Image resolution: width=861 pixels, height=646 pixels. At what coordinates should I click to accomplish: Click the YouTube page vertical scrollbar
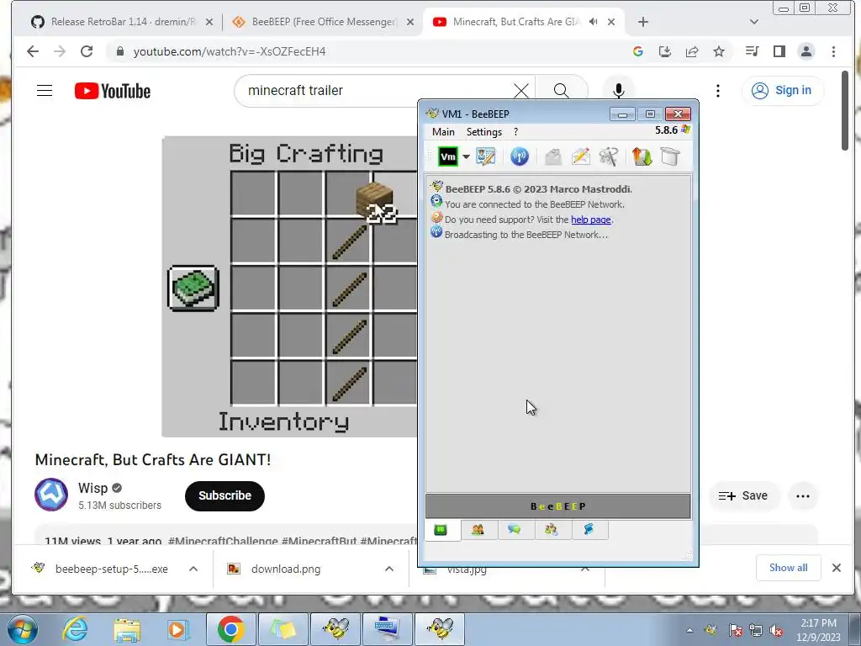click(844, 110)
